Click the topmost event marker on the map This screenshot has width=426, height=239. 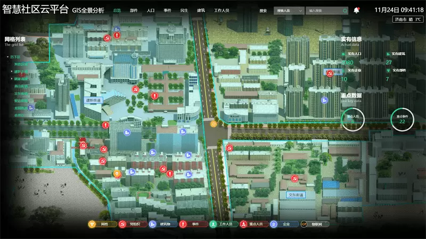coord(117,35)
